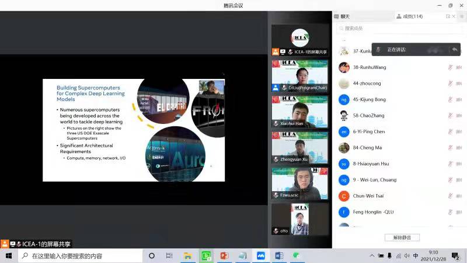
Task: Toggle the microphone for 6-Yi-Ping Chen
Action: 450,131
